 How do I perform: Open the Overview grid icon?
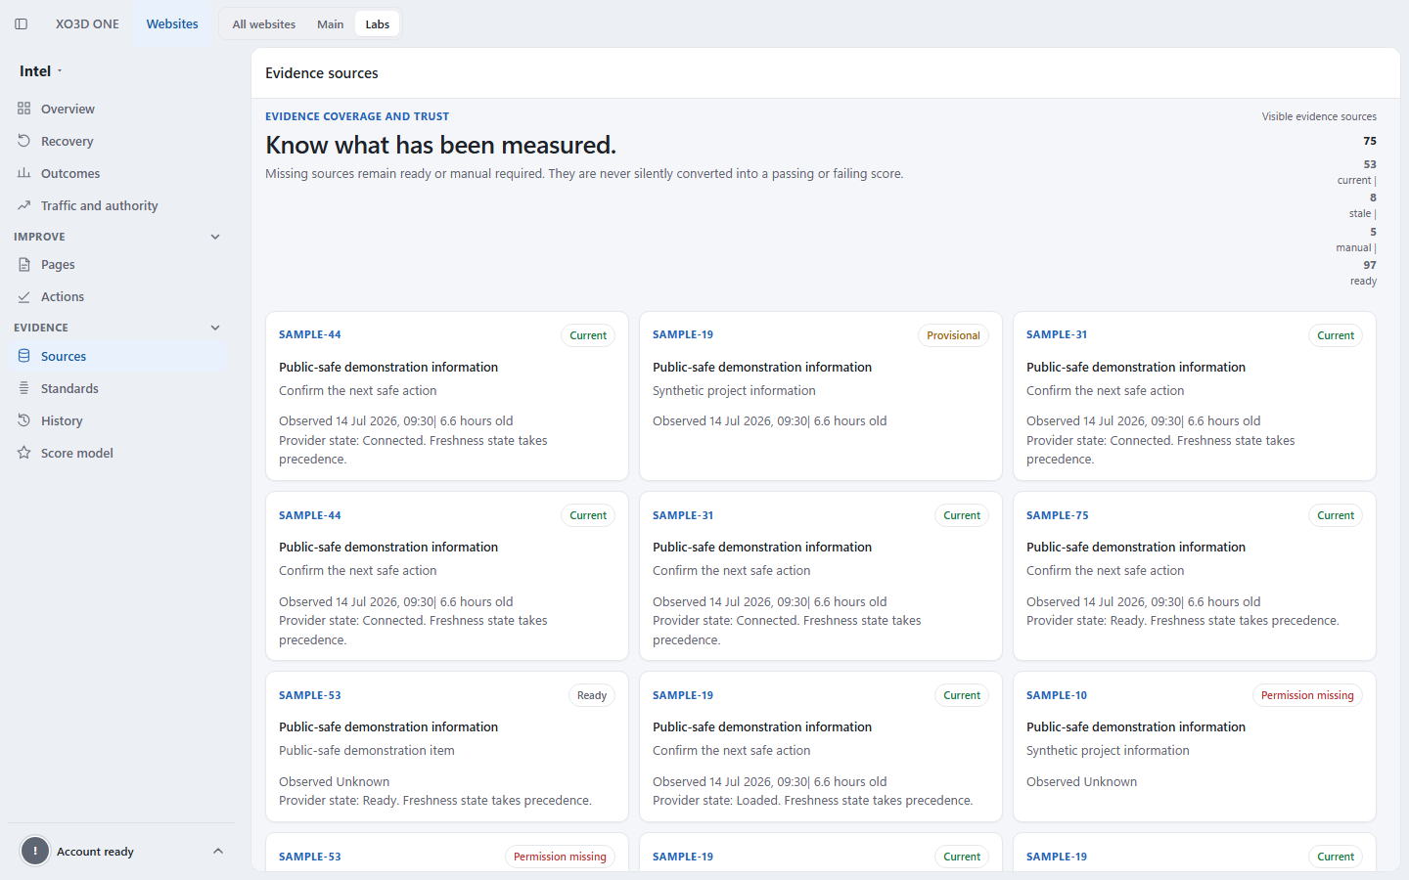(24, 109)
